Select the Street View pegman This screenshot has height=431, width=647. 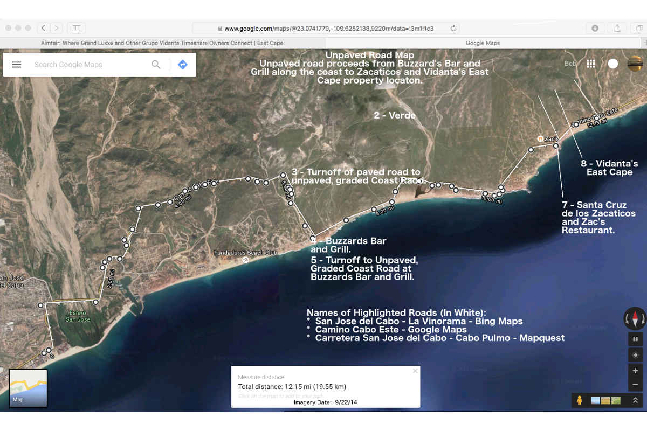579,400
